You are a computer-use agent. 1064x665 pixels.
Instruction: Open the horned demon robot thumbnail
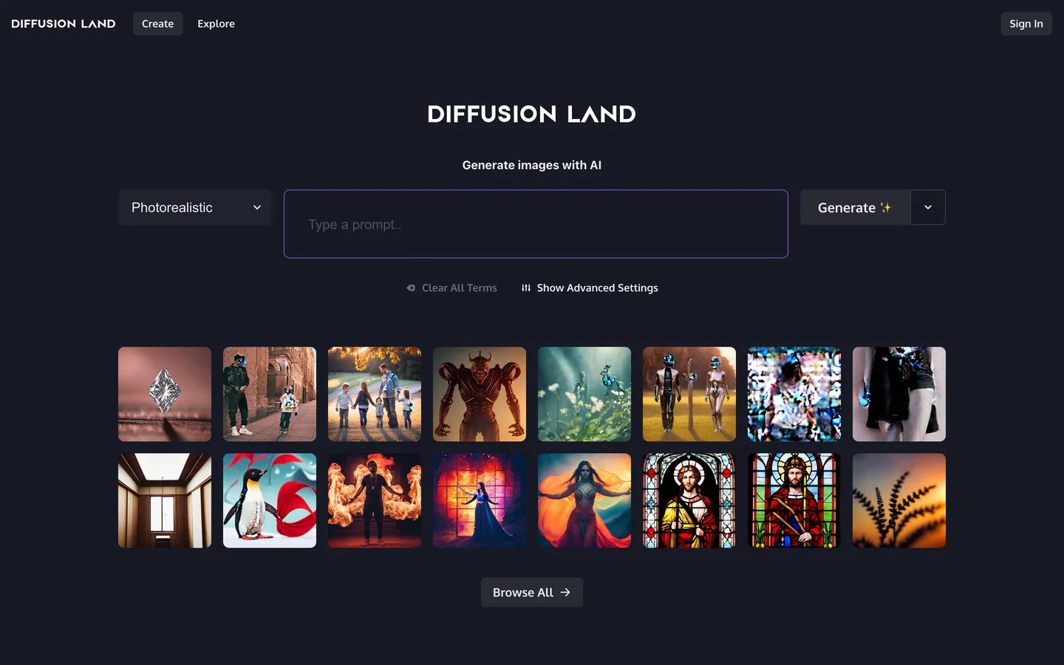coord(480,395)
